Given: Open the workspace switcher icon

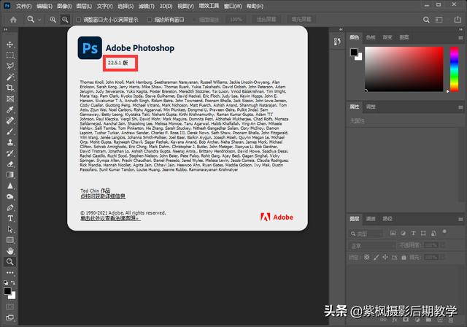Looking at the screenshot, I should pyautogui.click(x=439, y=20).
